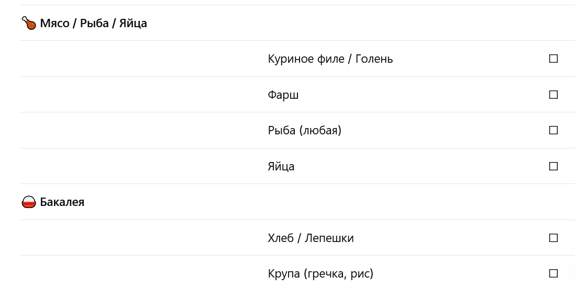Enable the Хлеб / Лепешки checkbox

553,238
